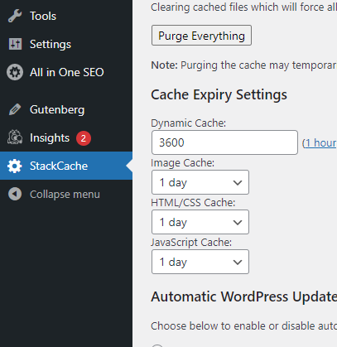
Task: Click the red Insights notification badge
Action: [x=84, y=138]
